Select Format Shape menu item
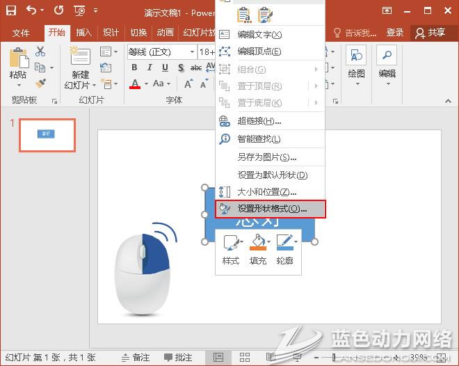The image size is (459, 366). coord(270,208)
